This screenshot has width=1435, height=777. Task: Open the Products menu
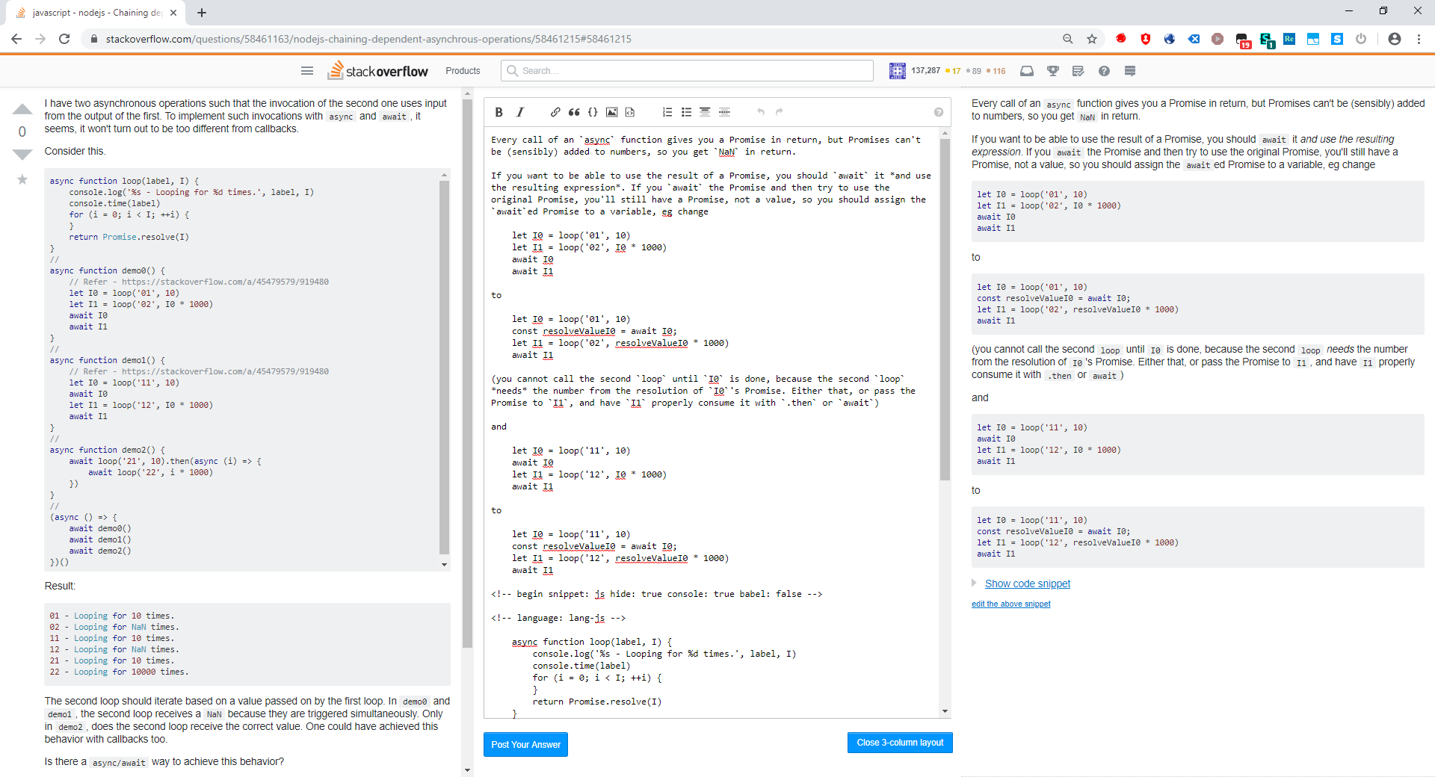[x=463, y=70]
